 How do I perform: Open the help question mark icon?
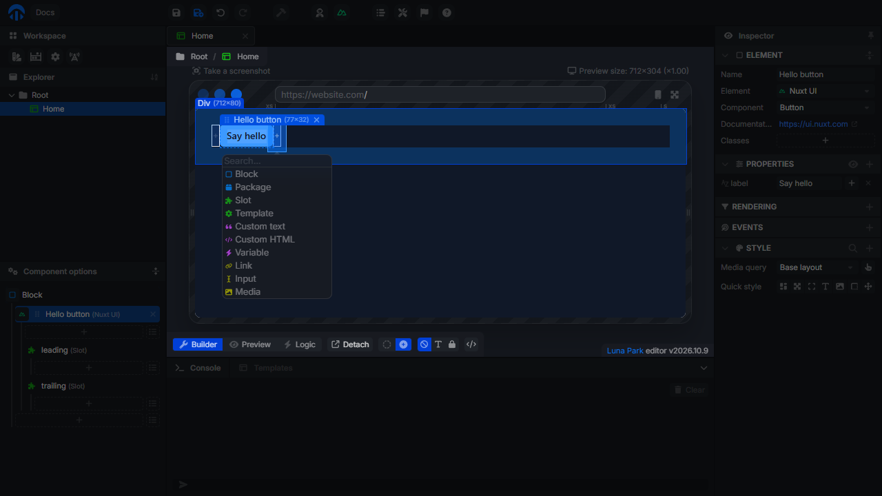tap(447, 12)
